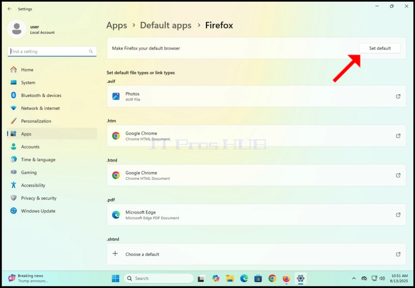Screen dimensions: 415x288
Task: Click the Chrome icon in the .html row
Action: [x=116, y=175]
